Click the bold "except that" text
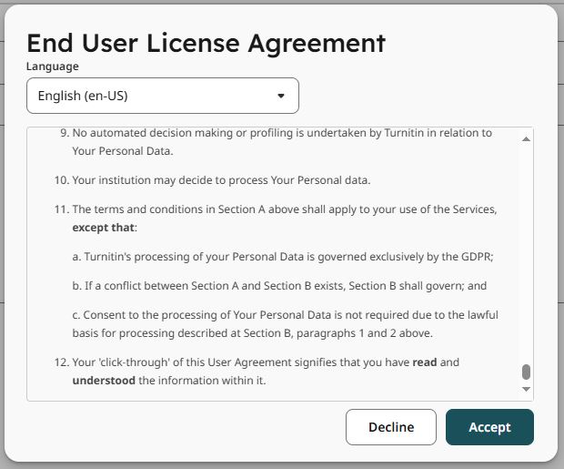The image size is (564, 469). (x=102, y=227)
